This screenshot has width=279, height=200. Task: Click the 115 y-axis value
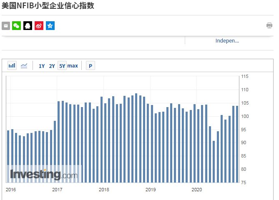pos(245,76)
